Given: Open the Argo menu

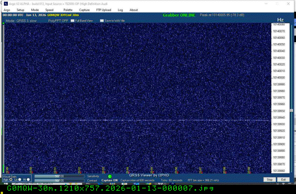Looking at the screenshot, I should click(x=7, y=10).
